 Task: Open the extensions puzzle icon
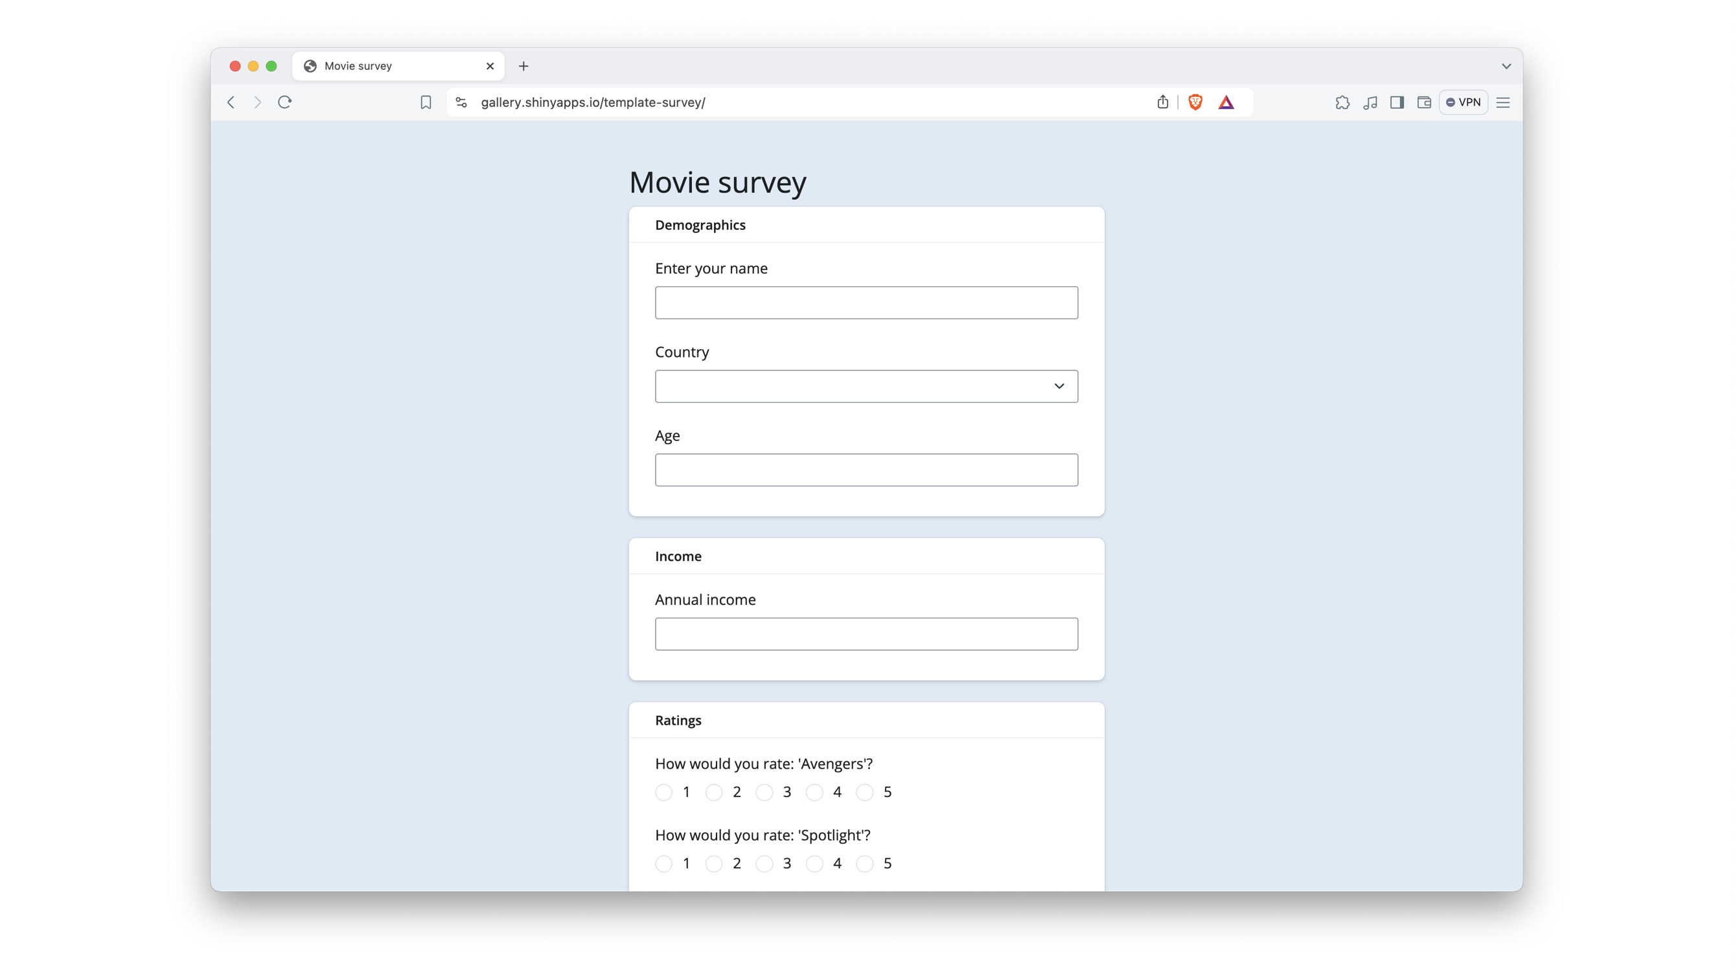point(1342,102)
